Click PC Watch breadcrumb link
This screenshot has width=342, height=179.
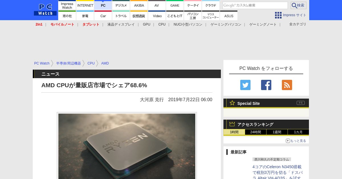pyautogui.click(x=42, y=63)
